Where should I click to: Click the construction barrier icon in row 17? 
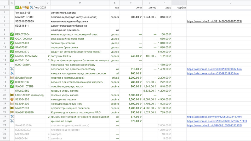[12, 78]
